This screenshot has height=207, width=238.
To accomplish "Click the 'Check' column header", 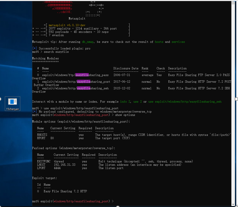I will click(161, 68).
